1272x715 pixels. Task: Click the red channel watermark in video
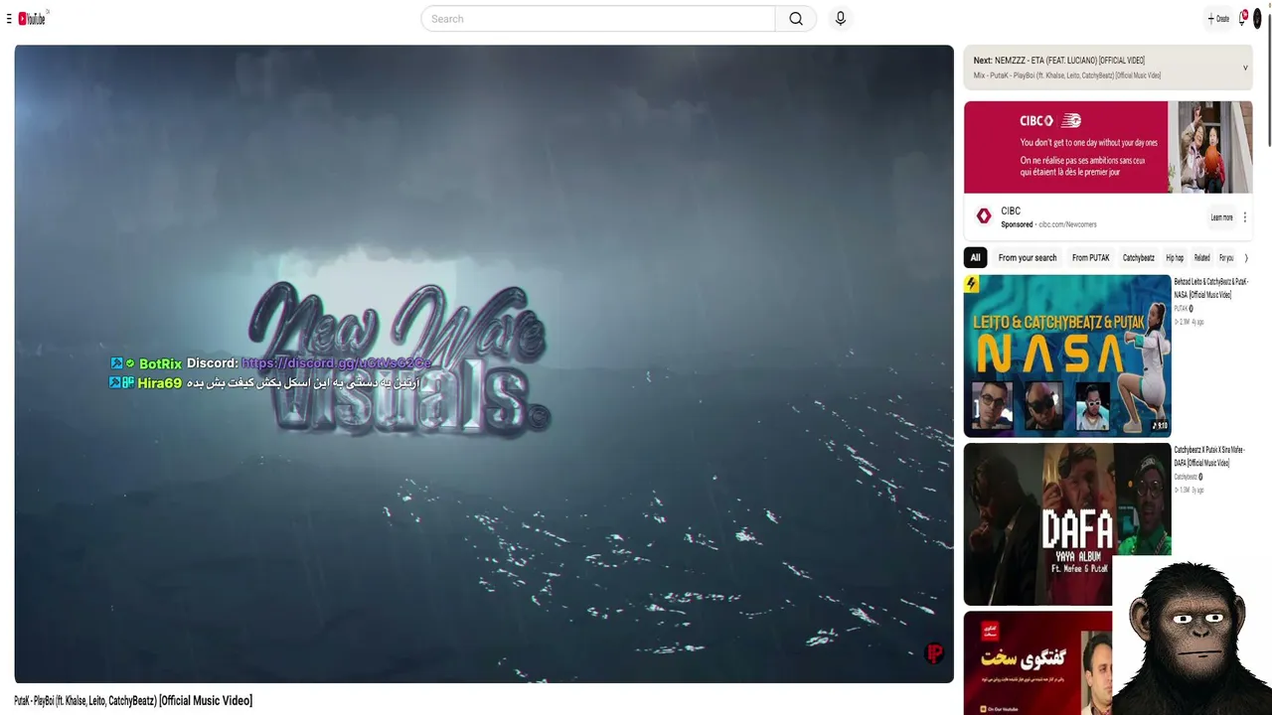coord(934,652)
